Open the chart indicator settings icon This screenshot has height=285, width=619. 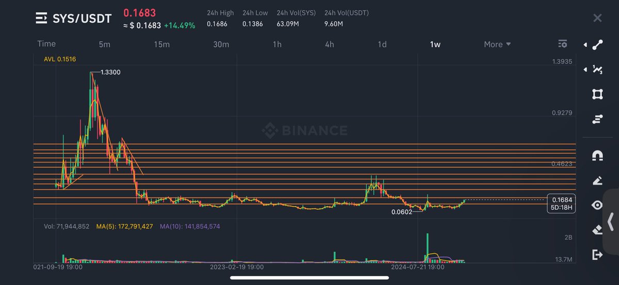point(563,44)
